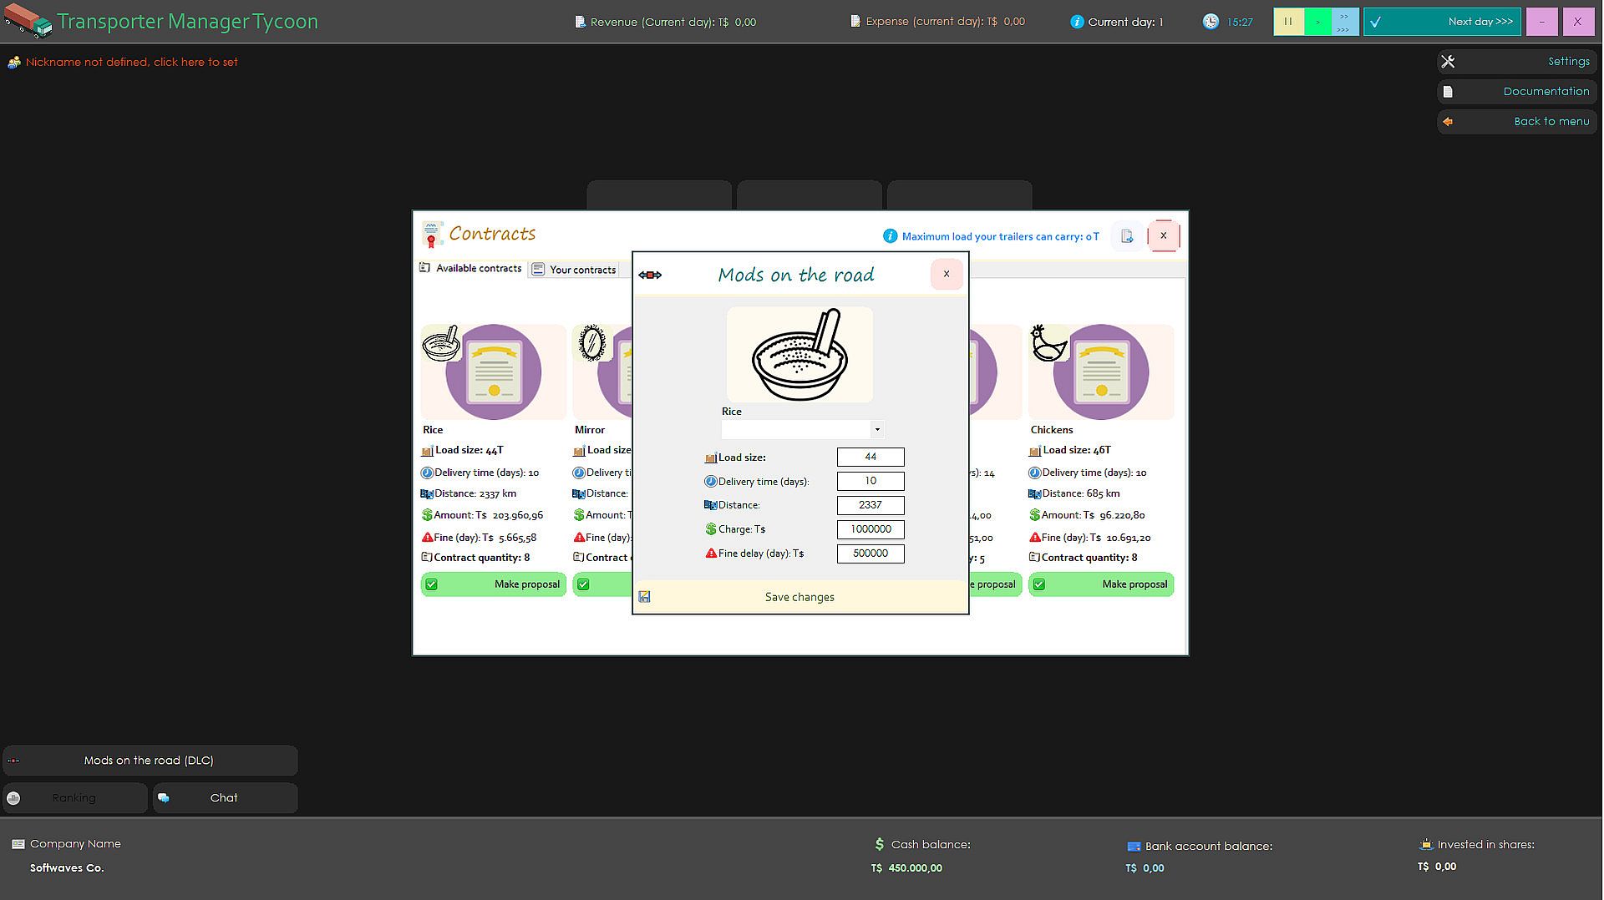The height and width of the screenshot is (900, 1604).
Task: Switch to the Your contracts tab
Action: coord(575,269)
